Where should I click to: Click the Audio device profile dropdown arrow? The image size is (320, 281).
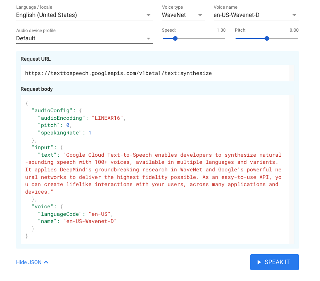click(149, 38)
